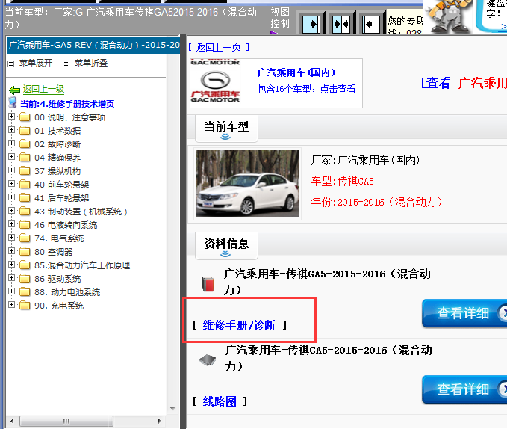The width and height of the screenshot is (507, 429).
Task: Click the tree panel scroll-right arrow
Action: [159, 421]
